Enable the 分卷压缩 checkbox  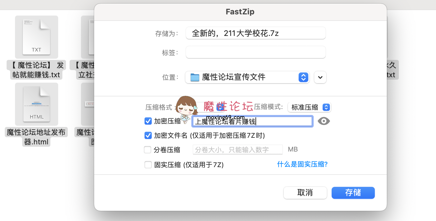(x=148, y=150)
